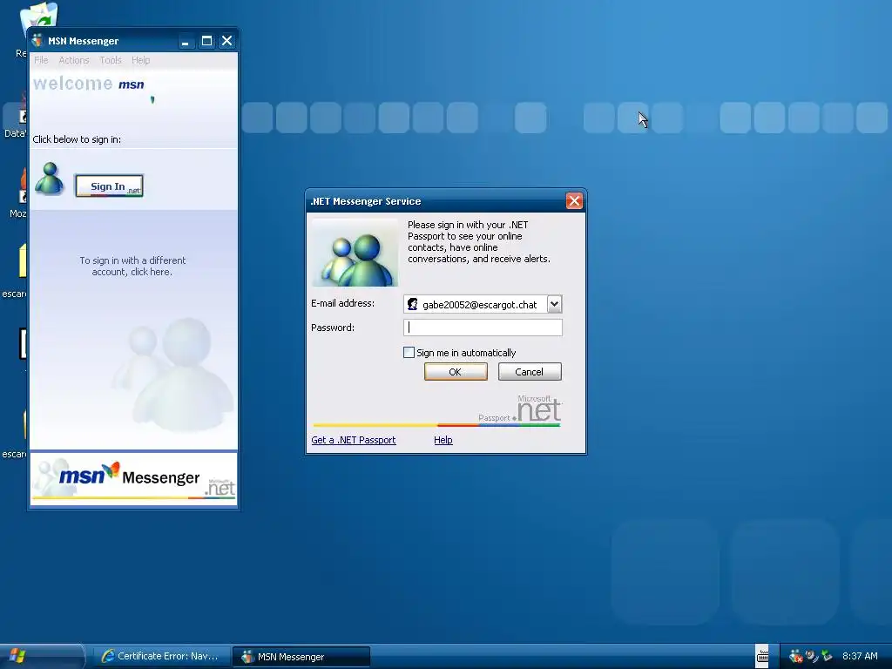
Task: Open the File menu in MSN Messenger
Action: (41, 60)
